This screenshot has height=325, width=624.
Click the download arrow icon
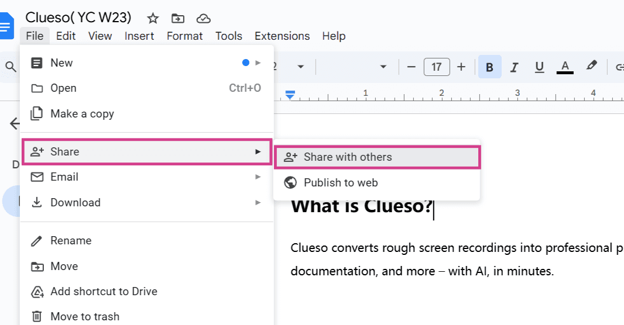(x=37, y=202)
